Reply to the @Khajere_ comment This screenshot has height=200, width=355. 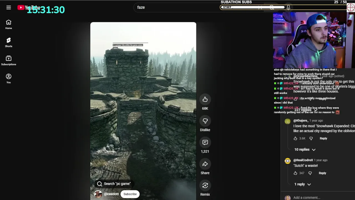pyautogui.click(x=323, y=138)
